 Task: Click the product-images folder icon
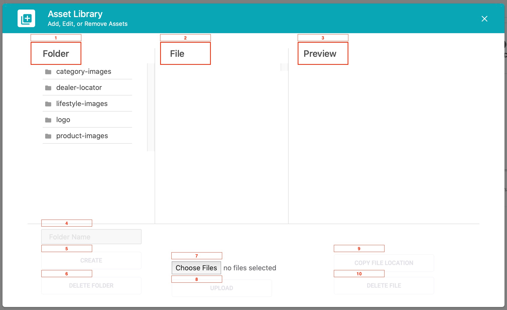(48, 136)
